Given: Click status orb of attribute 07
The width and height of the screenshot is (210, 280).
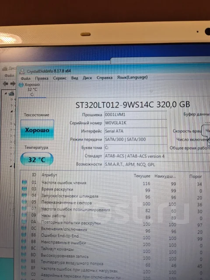Looking at the screenshot, I should pos(24,208).
